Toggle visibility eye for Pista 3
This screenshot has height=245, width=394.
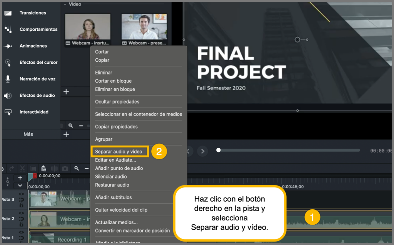click(x=22, y=194)
